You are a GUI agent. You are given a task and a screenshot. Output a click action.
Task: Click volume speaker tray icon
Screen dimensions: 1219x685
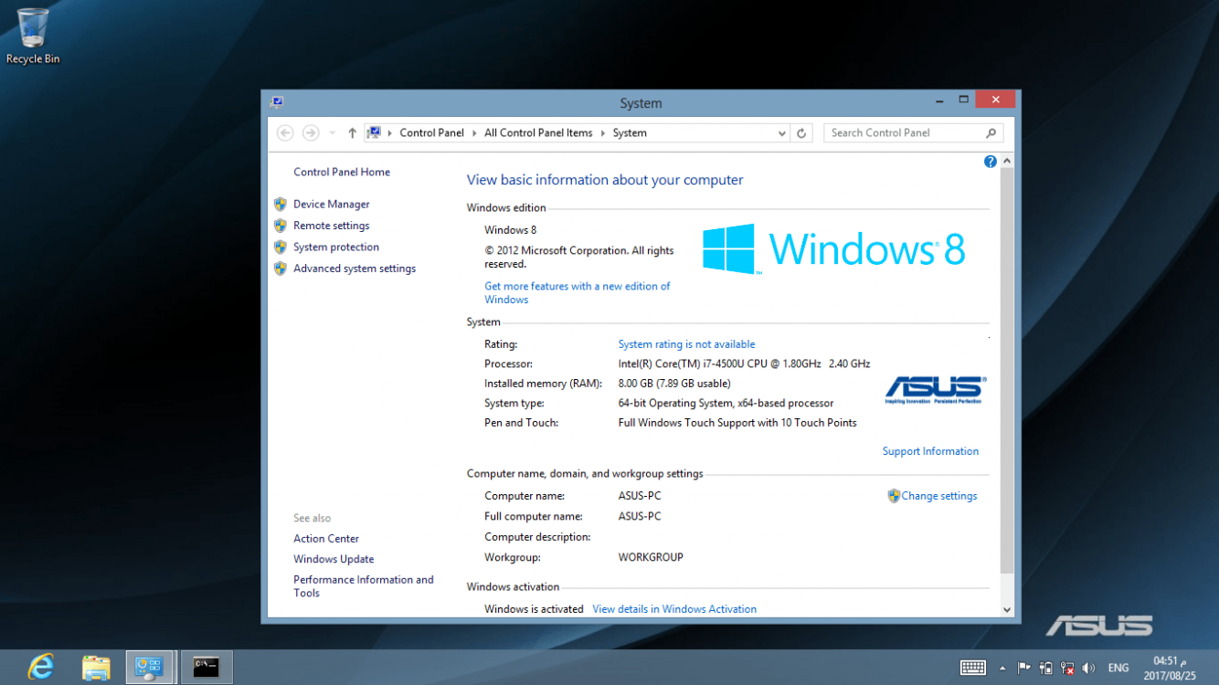tap(1088, 669)
